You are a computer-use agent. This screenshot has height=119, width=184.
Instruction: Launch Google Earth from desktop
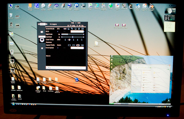tap(70, 7)
